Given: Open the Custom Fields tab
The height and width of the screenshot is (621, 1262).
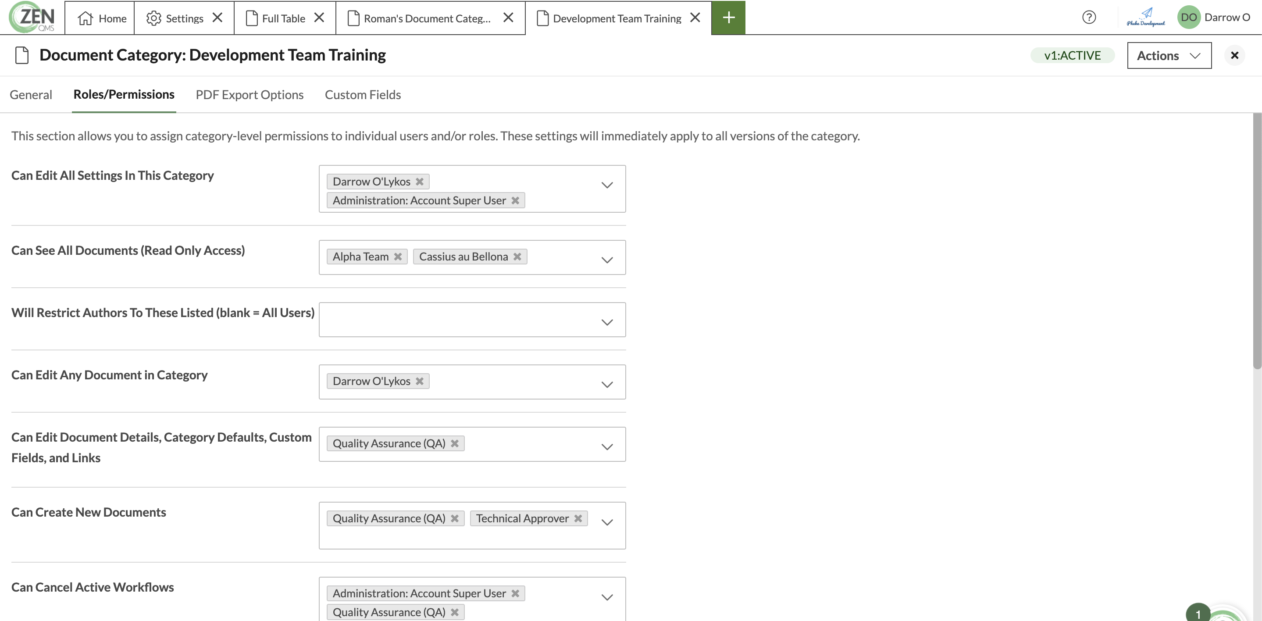Looking at the screenshot, I should [x=363, y=95].
